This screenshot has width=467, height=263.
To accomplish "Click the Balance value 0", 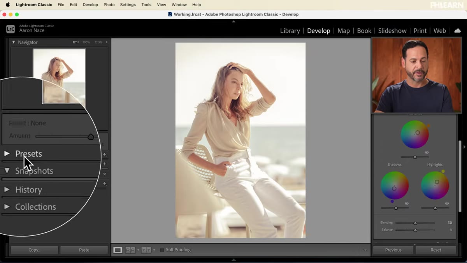I will pos(451,230).
